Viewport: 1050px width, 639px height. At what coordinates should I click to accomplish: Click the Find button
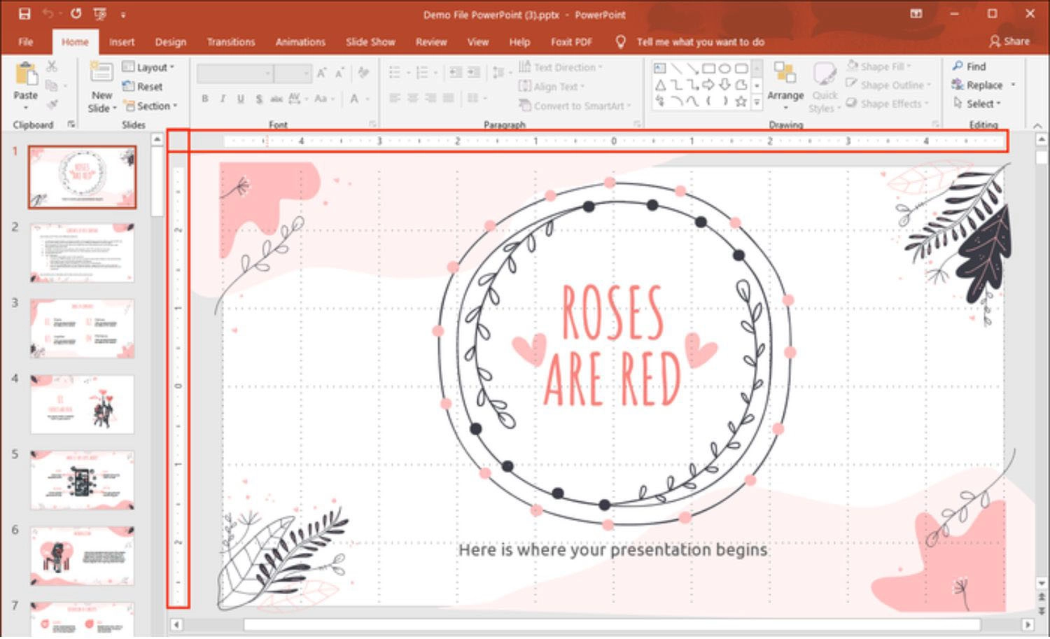[x=969, y=66]
